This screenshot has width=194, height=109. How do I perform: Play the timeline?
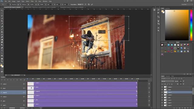click(x=8, y=80)
